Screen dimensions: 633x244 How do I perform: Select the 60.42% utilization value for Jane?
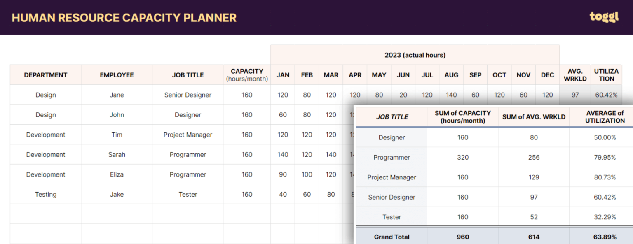pos(606,95)
